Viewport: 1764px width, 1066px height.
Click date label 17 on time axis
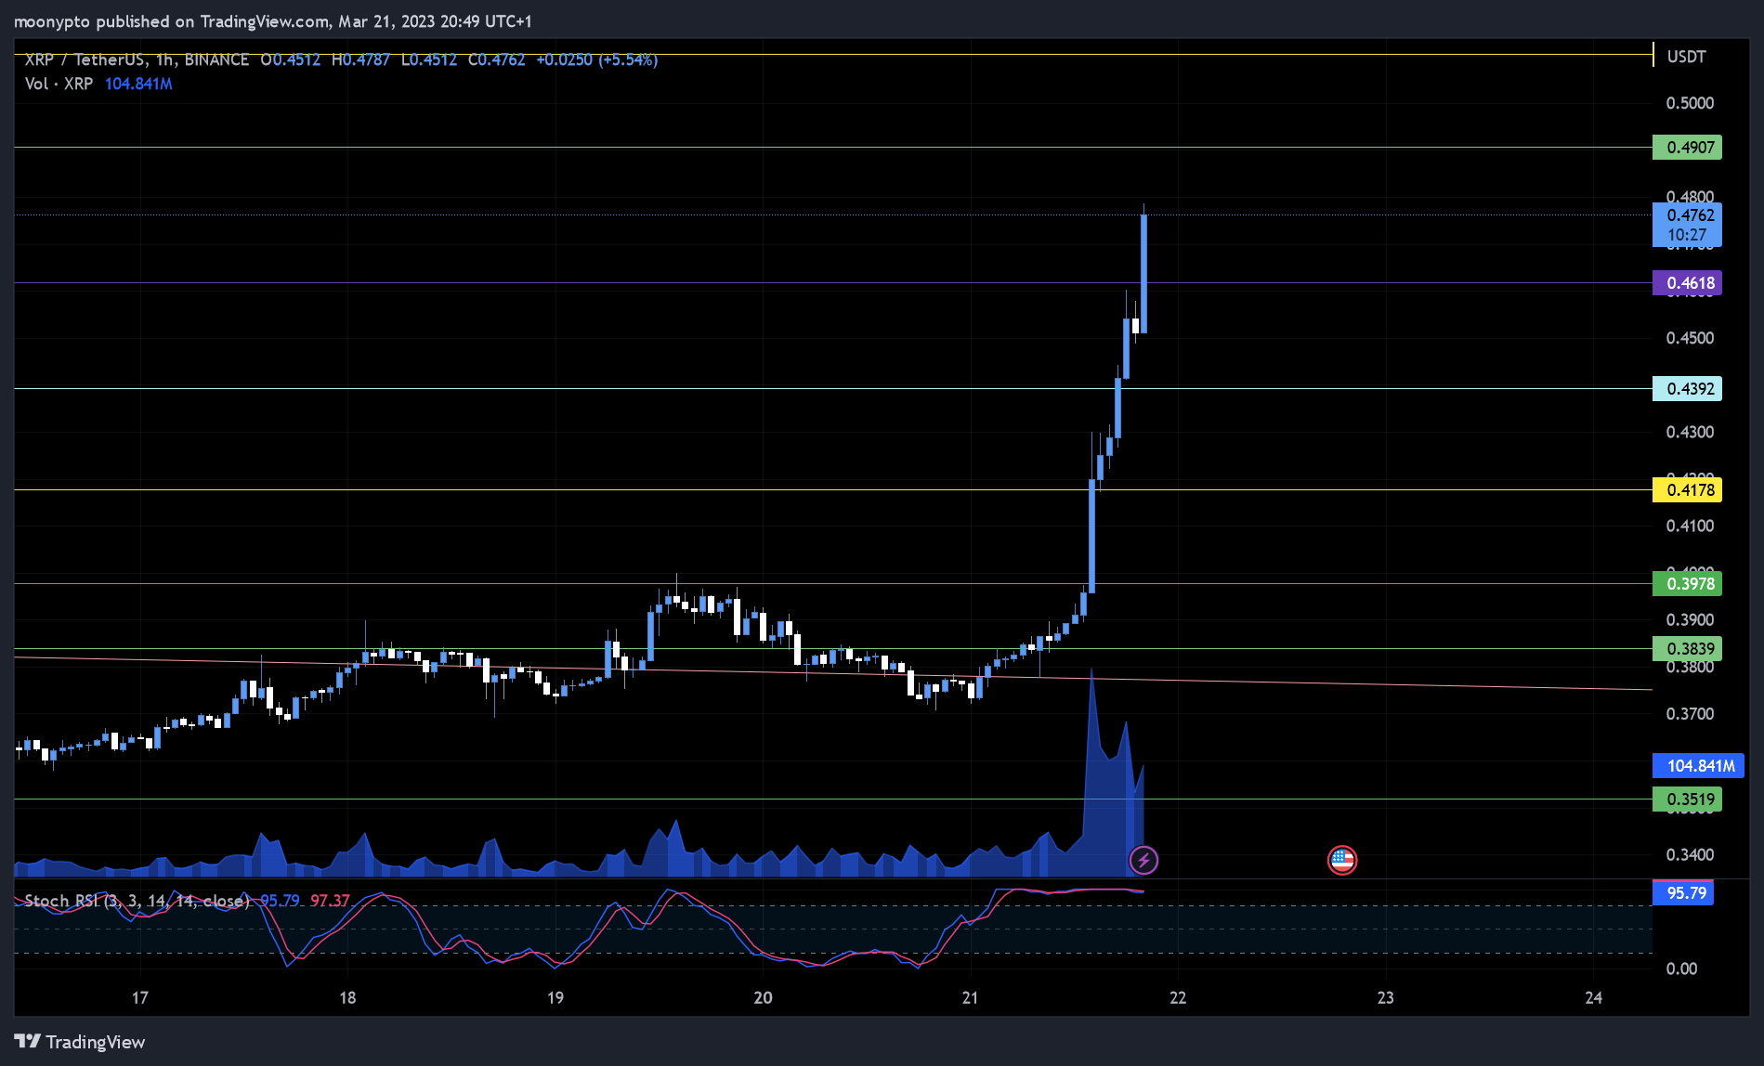(x=139, y=997)
